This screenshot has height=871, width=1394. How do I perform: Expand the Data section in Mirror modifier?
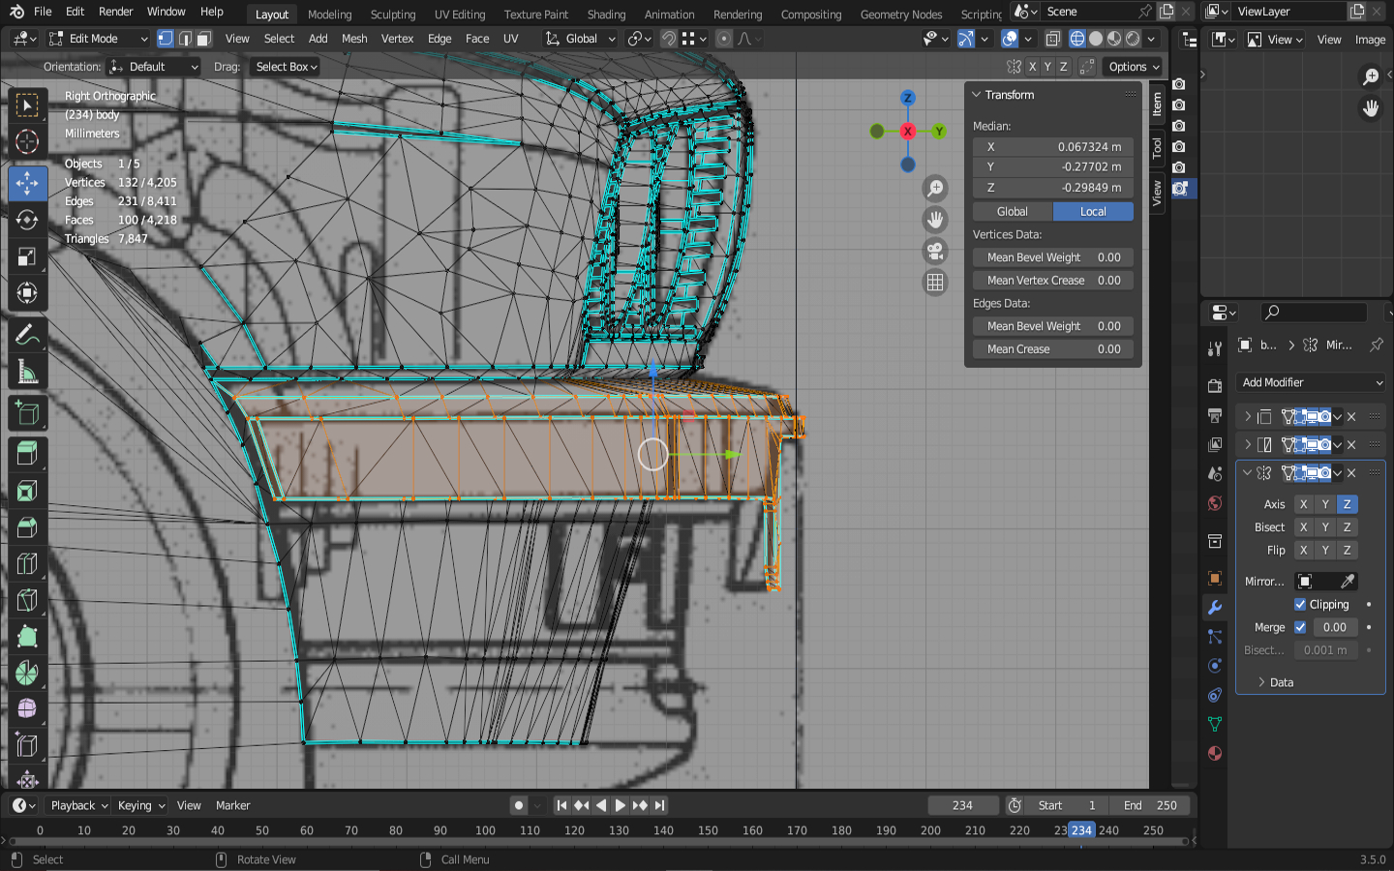pyautogui.click(x=1280, y=682)
